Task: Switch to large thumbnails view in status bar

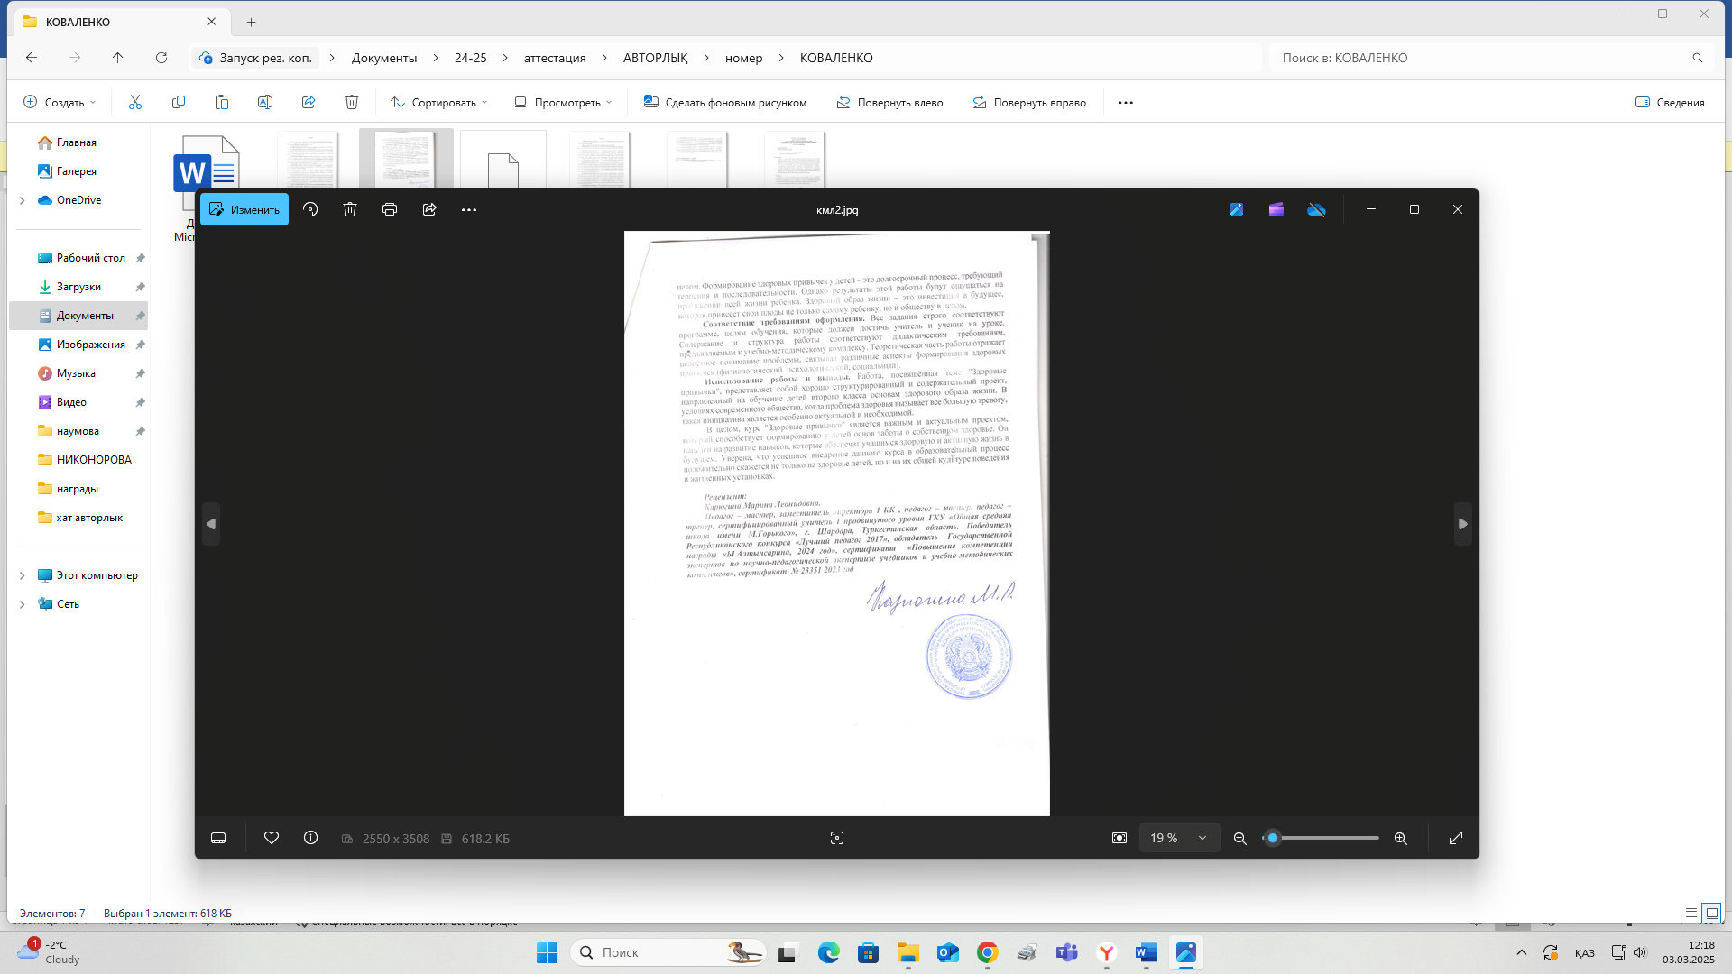Action: coord(1710,913)
